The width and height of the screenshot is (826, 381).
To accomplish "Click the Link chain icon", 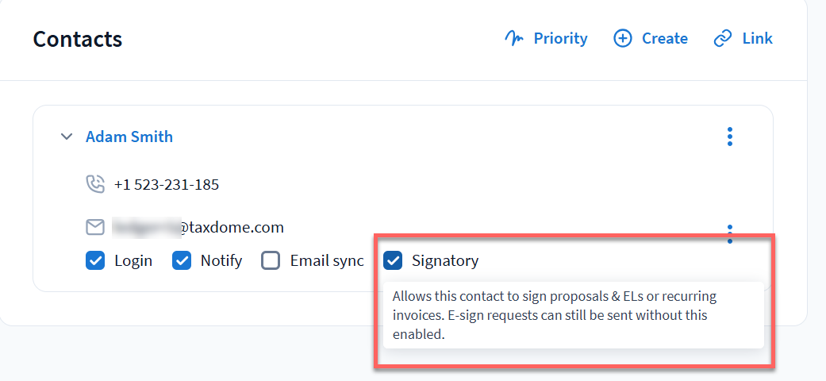I will point(722,38).
